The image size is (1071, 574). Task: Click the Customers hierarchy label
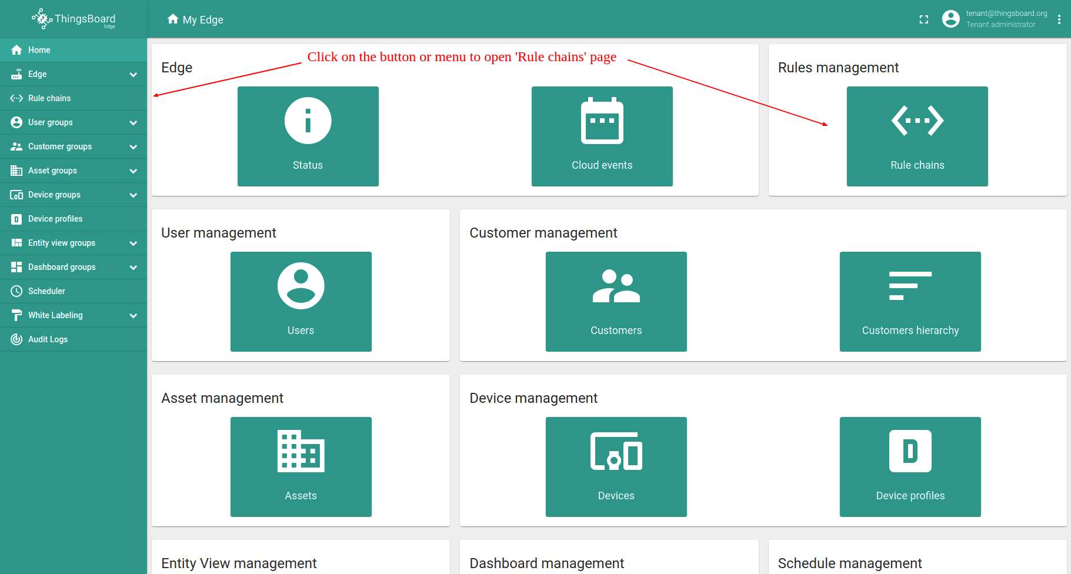pos(910,331)
